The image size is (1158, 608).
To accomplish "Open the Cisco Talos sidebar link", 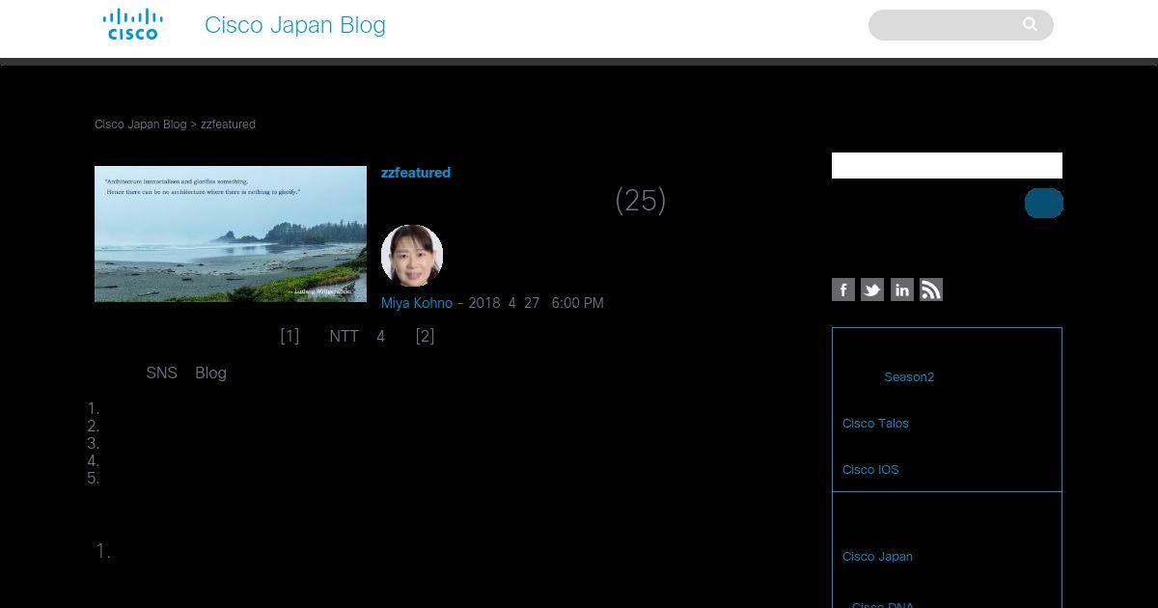I will 875,424.
